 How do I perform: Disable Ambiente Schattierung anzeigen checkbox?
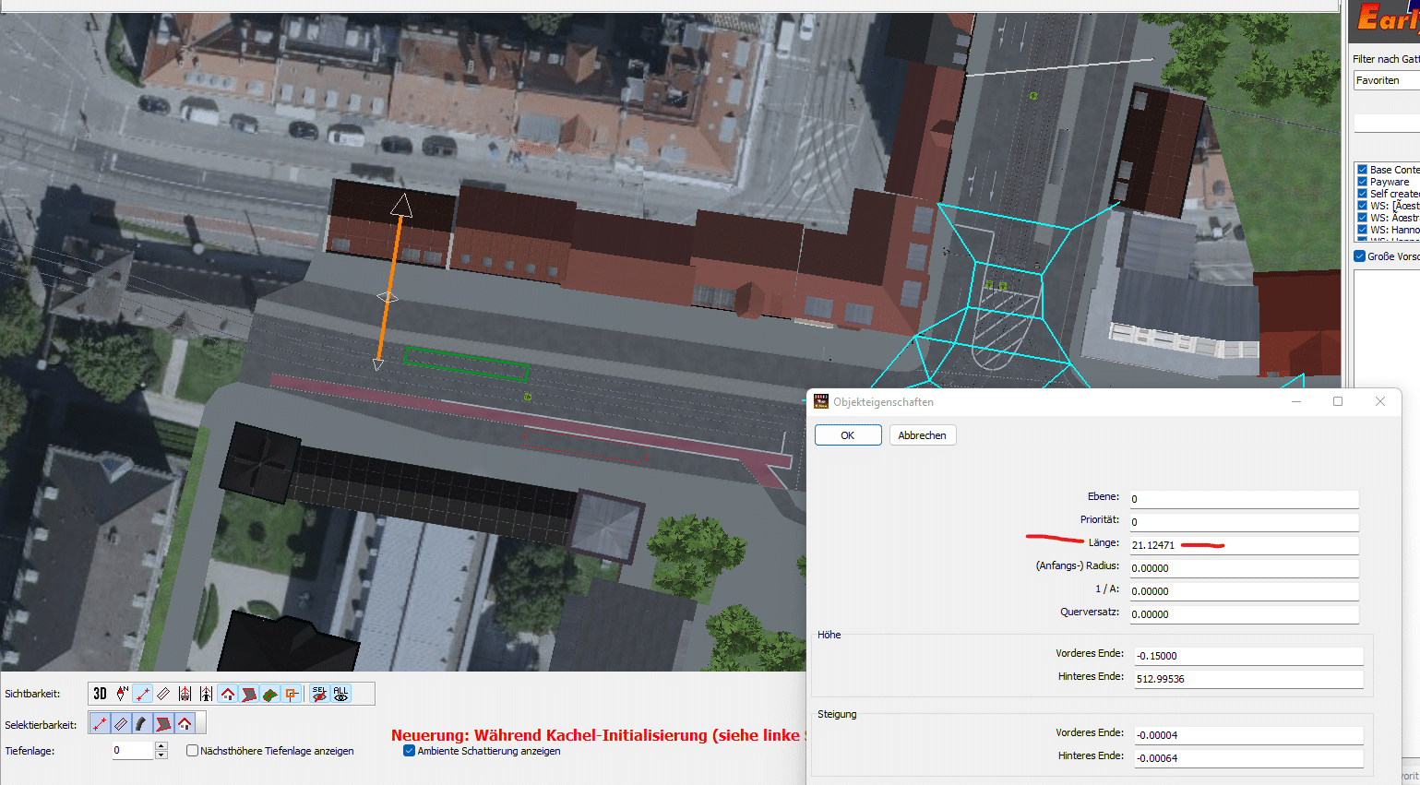[410, 751]
